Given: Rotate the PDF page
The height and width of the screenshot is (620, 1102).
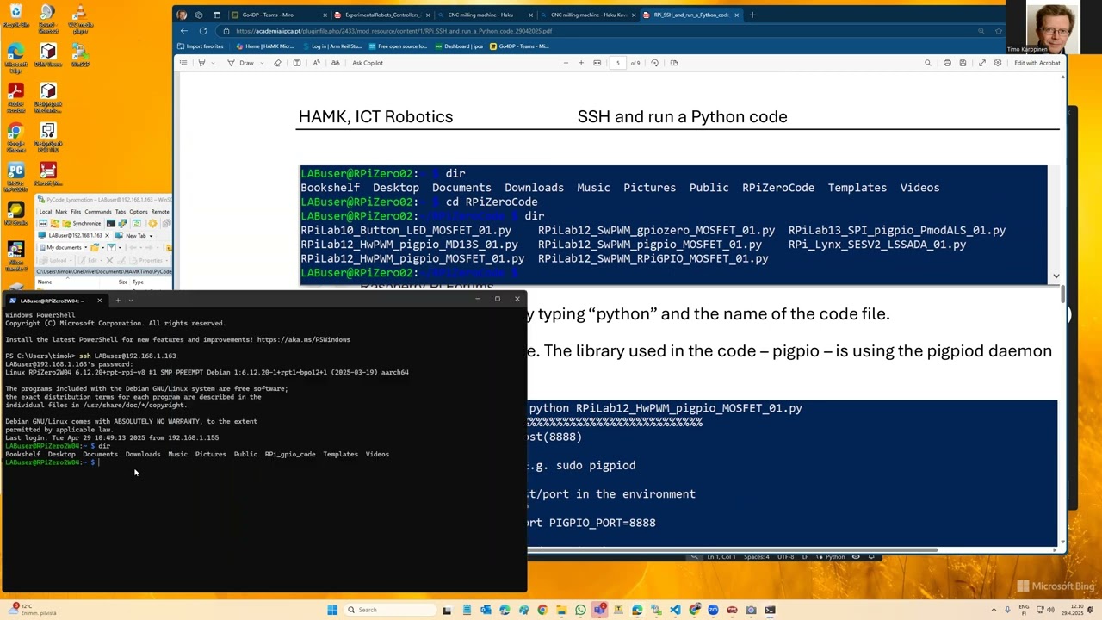Looking at the screenshot, I should point(655,63).
